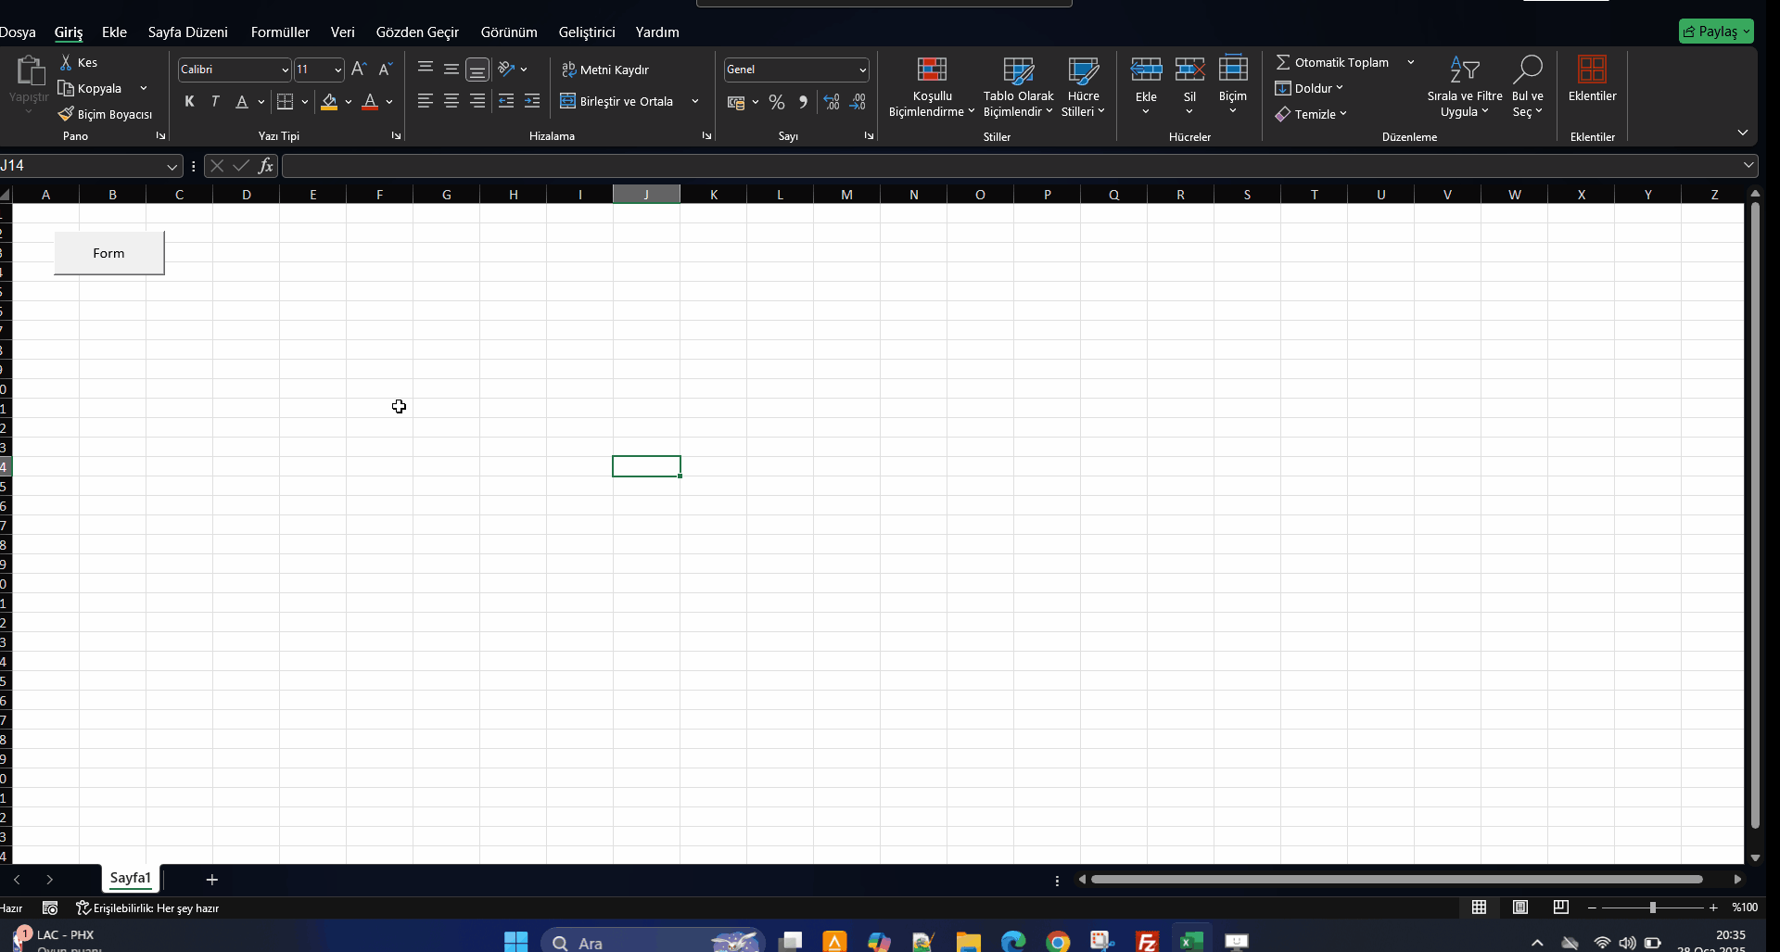Click the accounting currency format icon
This screenshot has height=952, width=1780.
[x=736, y=102]
